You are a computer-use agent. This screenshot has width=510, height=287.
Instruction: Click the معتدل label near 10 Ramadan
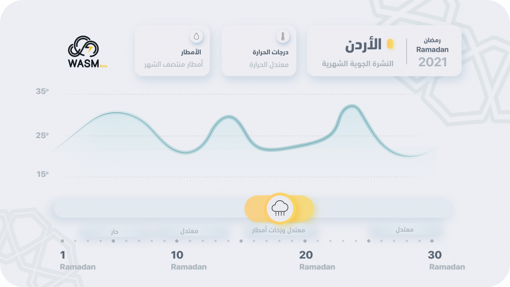pyautogui.click(x=189, y=231)
